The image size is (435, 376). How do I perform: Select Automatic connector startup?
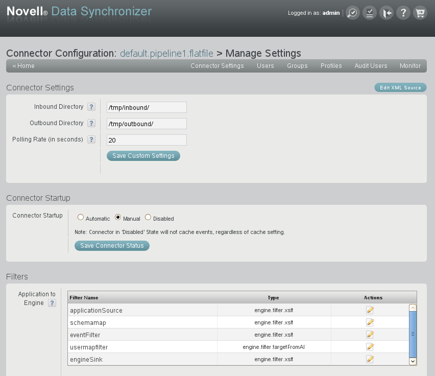click(81, 217)
